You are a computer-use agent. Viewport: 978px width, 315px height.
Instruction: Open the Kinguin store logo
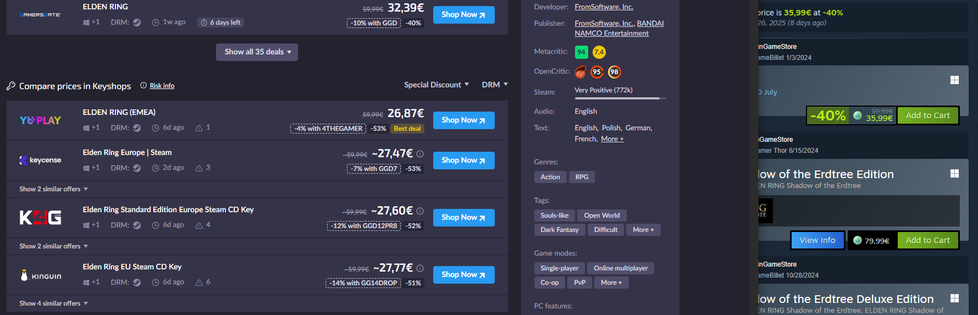(x=40, y=275)
